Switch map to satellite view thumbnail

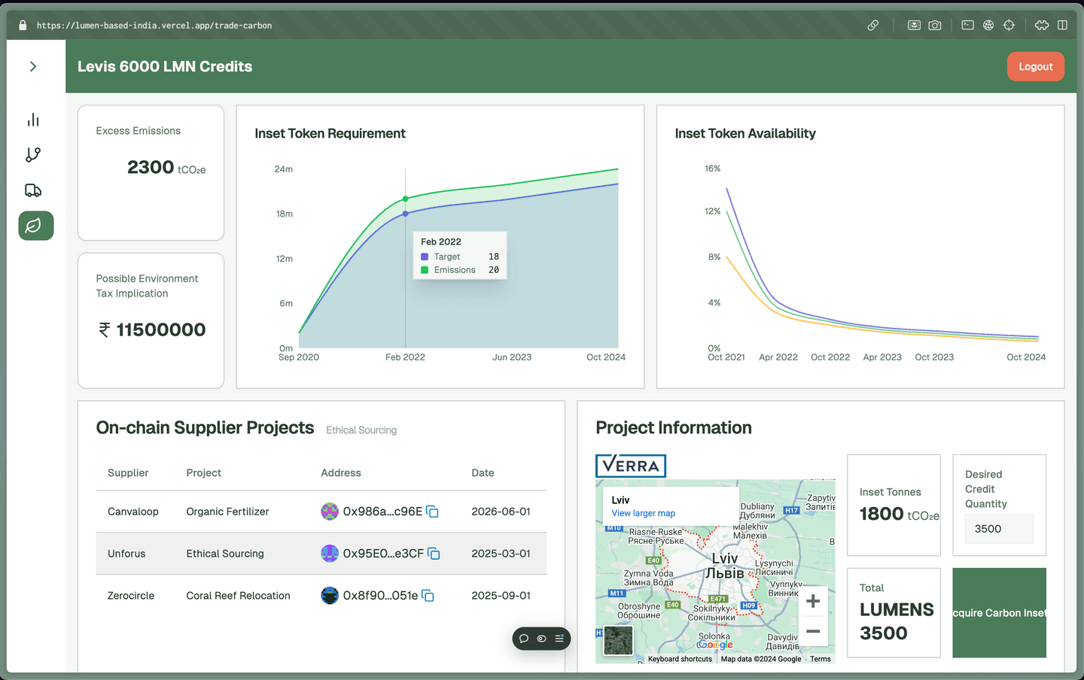pos(619,641)
